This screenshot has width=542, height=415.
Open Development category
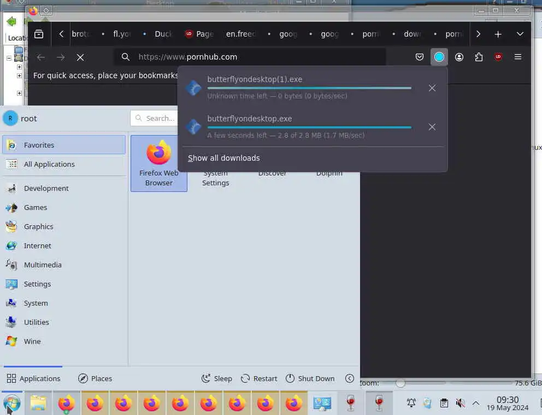coord(64,189)
